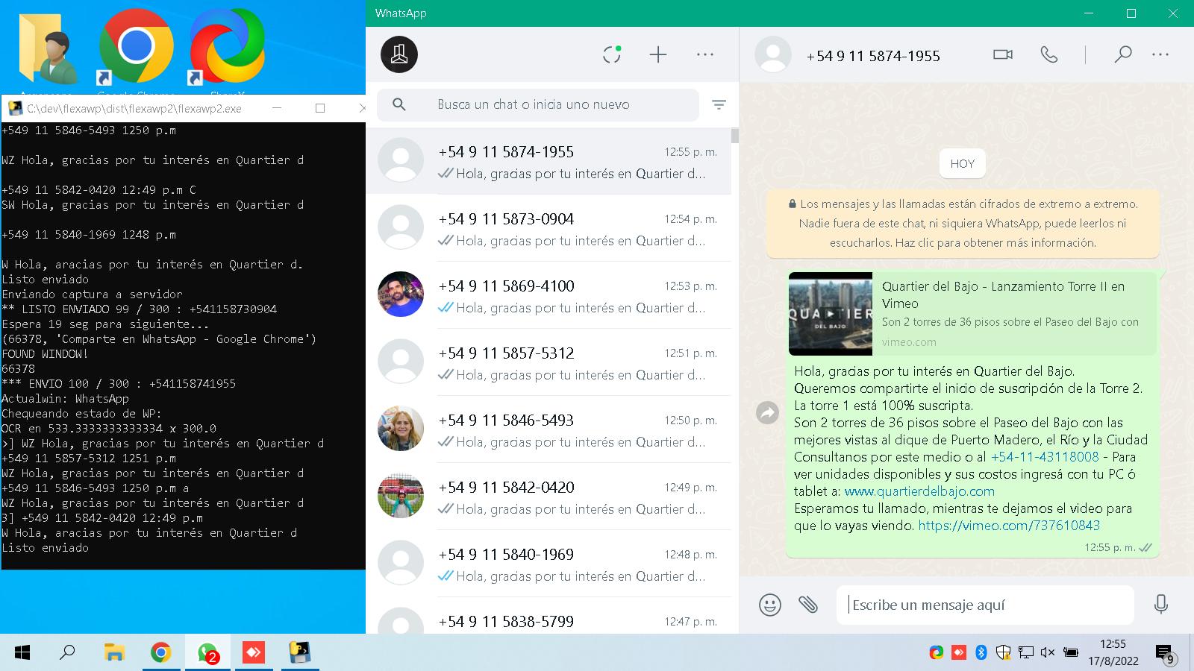Image resolution: width=1194 pixels, height=671 pixels.
Task: Open 'Quartier del Bajo - Lanzamiento Torre II' link preview title
Action: (x=1003, y=294)
